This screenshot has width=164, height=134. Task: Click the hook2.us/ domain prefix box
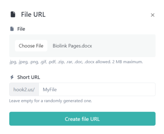(x=24, y=89)
